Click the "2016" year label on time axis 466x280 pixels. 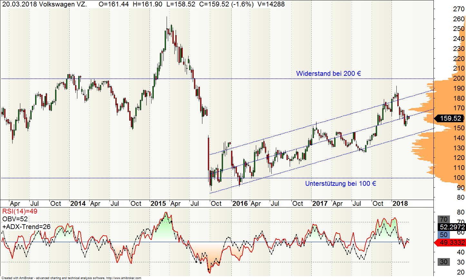[240, 204]
